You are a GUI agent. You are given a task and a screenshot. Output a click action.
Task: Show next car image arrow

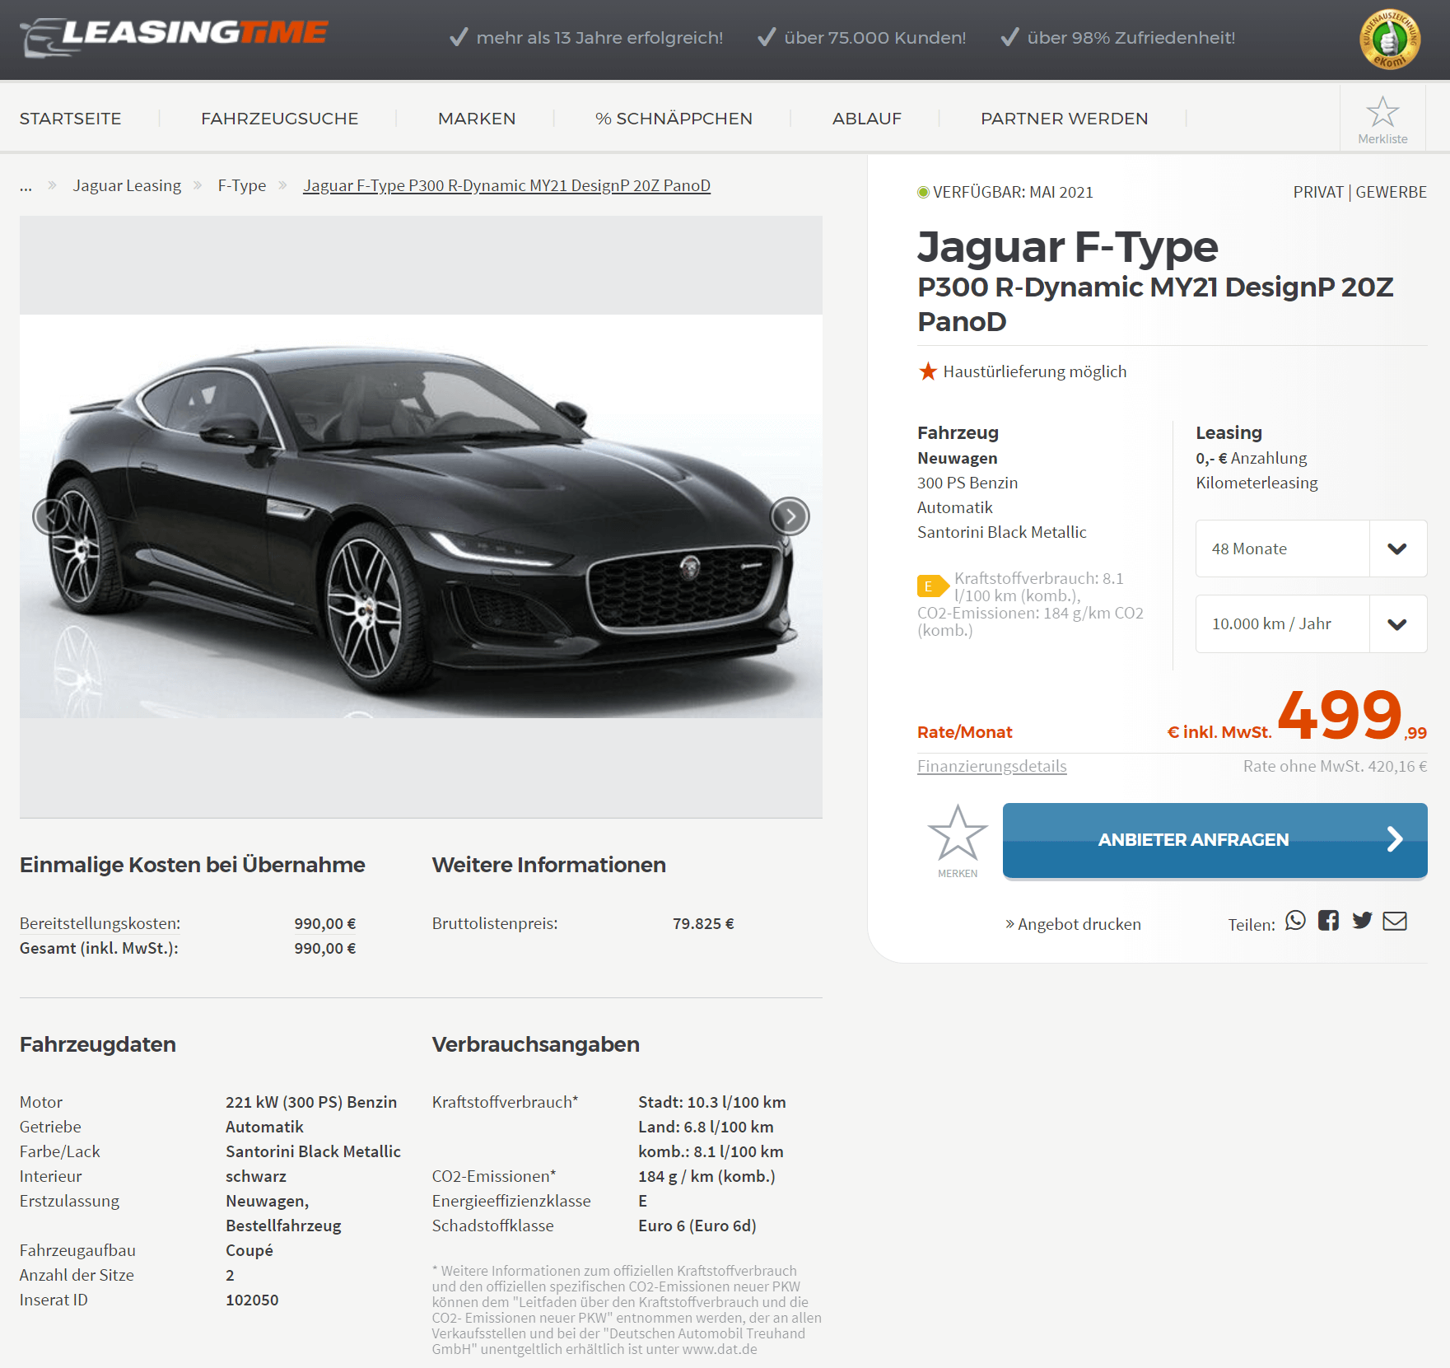[790, 516]
